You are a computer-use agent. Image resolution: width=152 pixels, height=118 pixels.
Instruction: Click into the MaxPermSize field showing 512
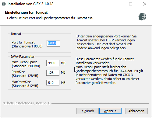(53, 83)
